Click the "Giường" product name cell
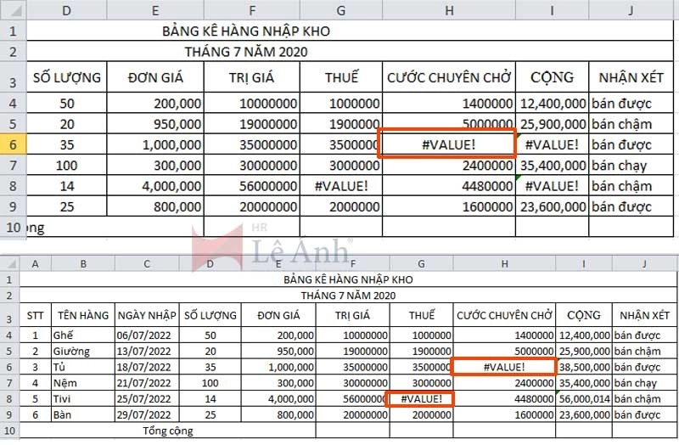The image size is (679, 445). coord(82,351)
